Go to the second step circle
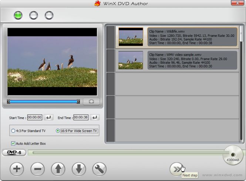This screenshot has height=181, width=246. coord(33,15)
